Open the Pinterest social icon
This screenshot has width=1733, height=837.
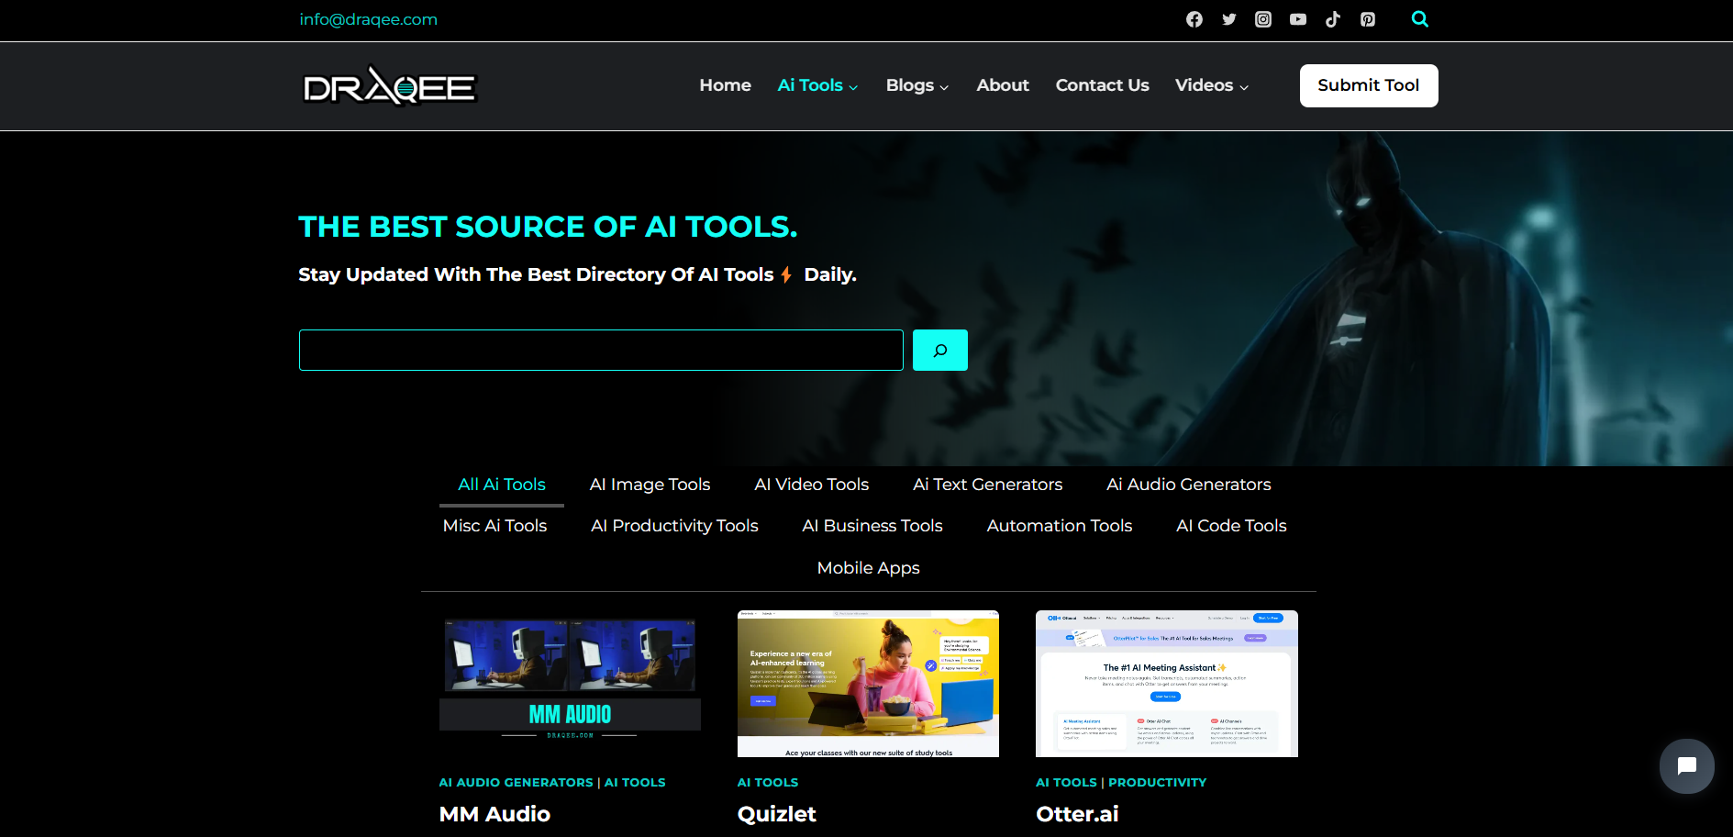click(1367, 19)
